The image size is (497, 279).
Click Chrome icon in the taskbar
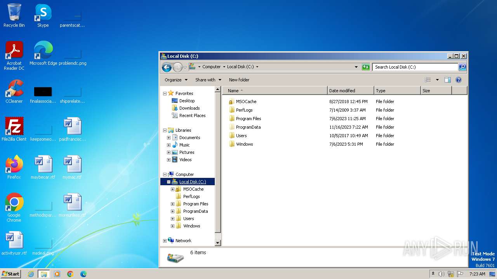(70, 274)
